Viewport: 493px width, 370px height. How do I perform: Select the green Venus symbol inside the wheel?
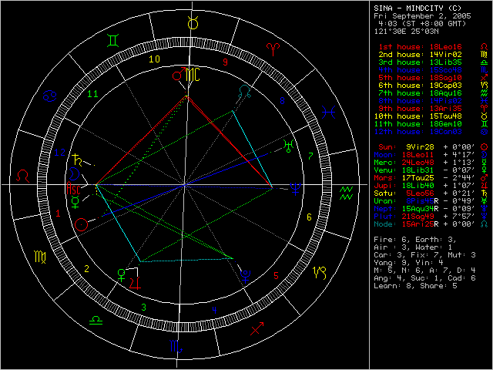click(121, 275)
